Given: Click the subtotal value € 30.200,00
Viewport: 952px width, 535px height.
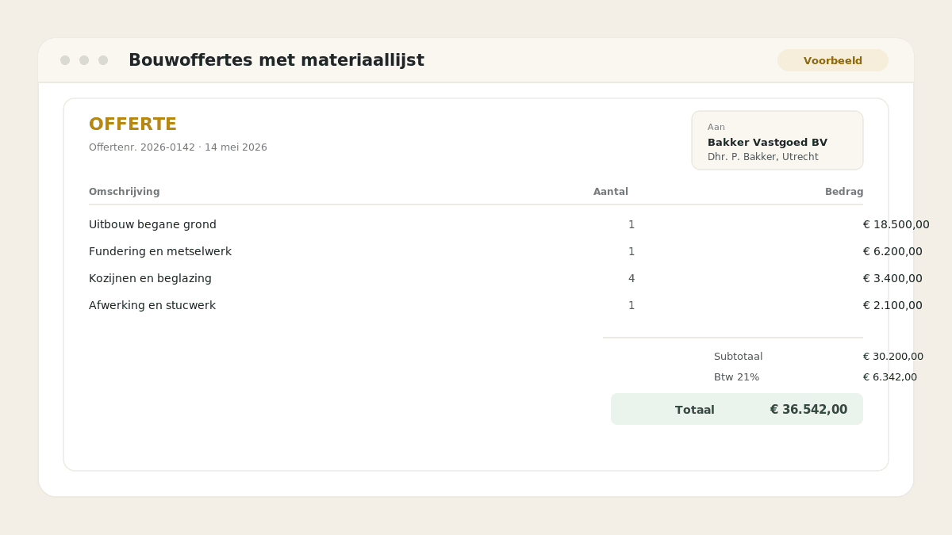Looking at the screenshot, I should pos(893,357).
